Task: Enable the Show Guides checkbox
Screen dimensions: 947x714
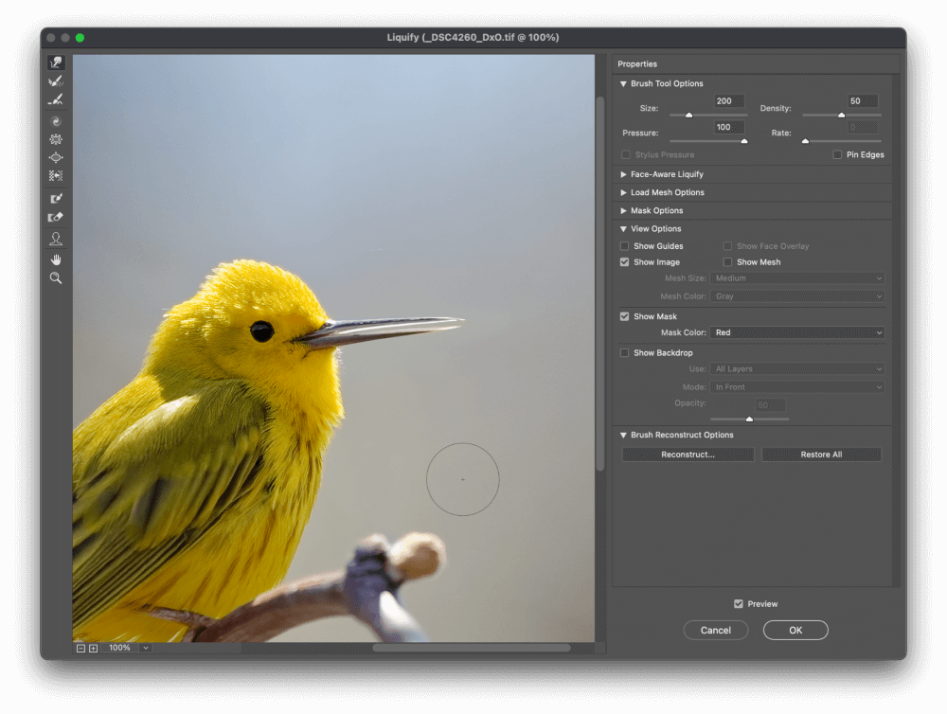Action: 625,246
